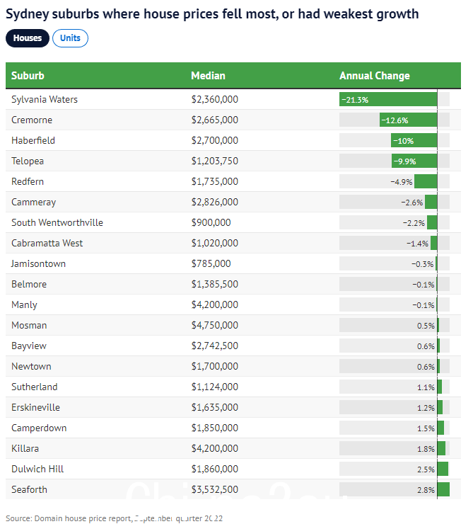Select the Haberfield suburb name
The width and height of the screenshot is (473, 524).
33,140
